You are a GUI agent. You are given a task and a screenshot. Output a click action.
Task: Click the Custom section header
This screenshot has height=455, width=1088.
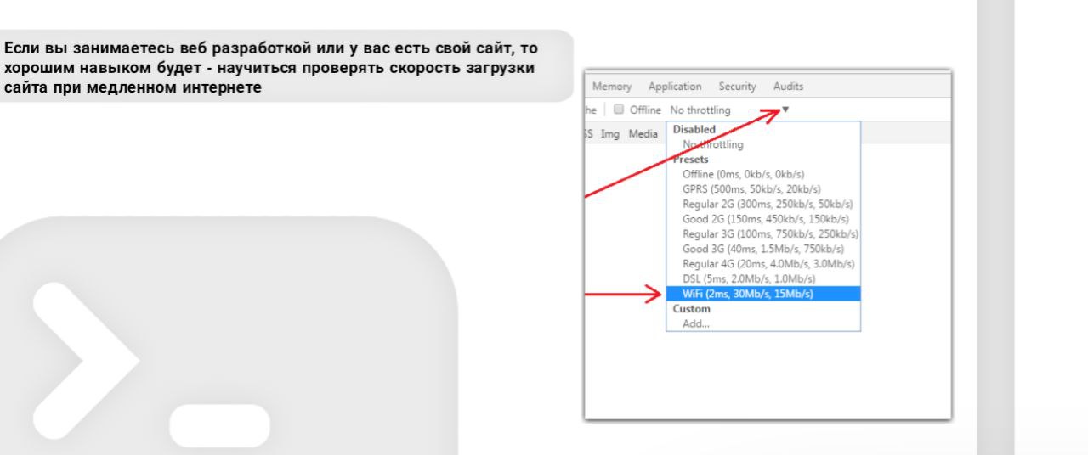[x=691, y=309]
